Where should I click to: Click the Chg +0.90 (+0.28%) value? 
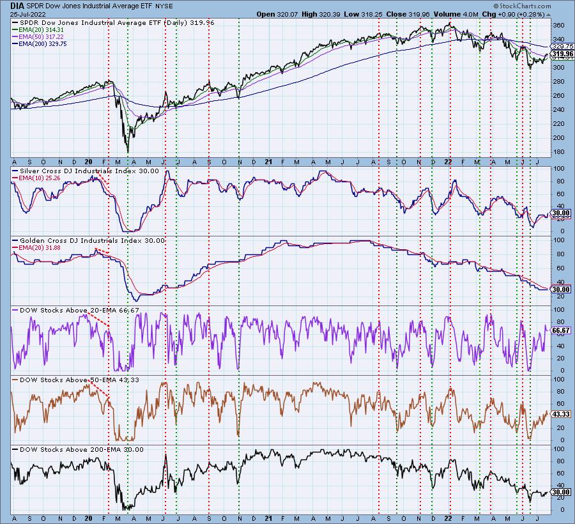514,14
